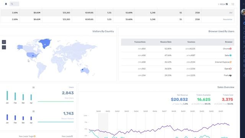Click the Tickets Available value 16,625
Image resolution: width=245 pixels, height=138 pixels.
204,99
